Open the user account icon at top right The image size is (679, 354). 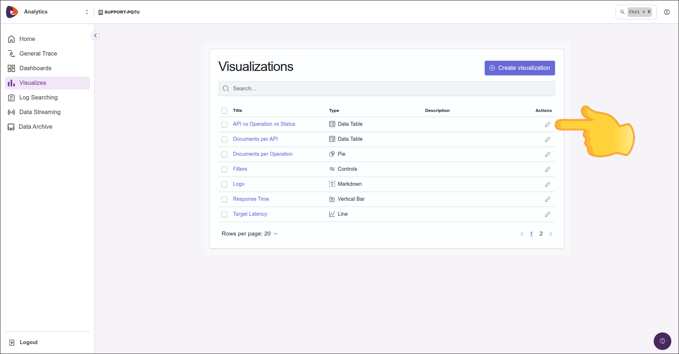coord(667,12)
